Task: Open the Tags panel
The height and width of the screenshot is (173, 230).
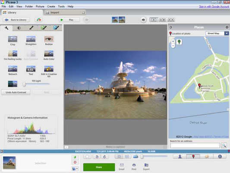Action: coord(207,157)
